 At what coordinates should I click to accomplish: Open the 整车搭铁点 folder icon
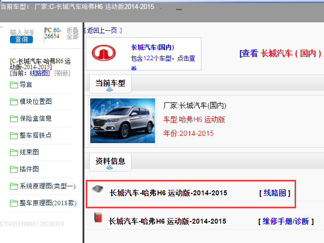[x=14, y=136]
